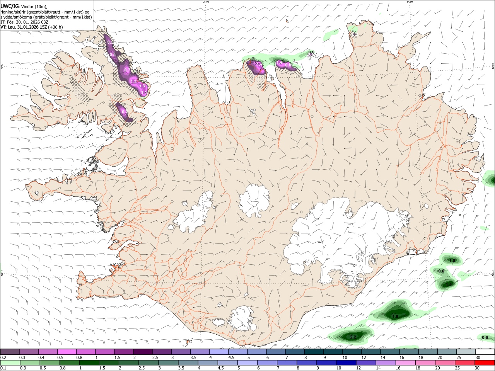Click the 1.9 value on green rain patch
This screenshot has height=371, width=495.
coord(395,317)
